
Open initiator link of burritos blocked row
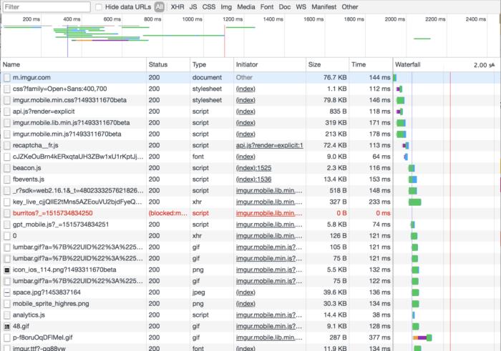pyautogui.click(x=269, y=213)
